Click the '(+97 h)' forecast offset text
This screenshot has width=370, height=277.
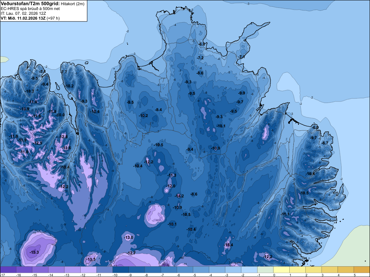53,18
